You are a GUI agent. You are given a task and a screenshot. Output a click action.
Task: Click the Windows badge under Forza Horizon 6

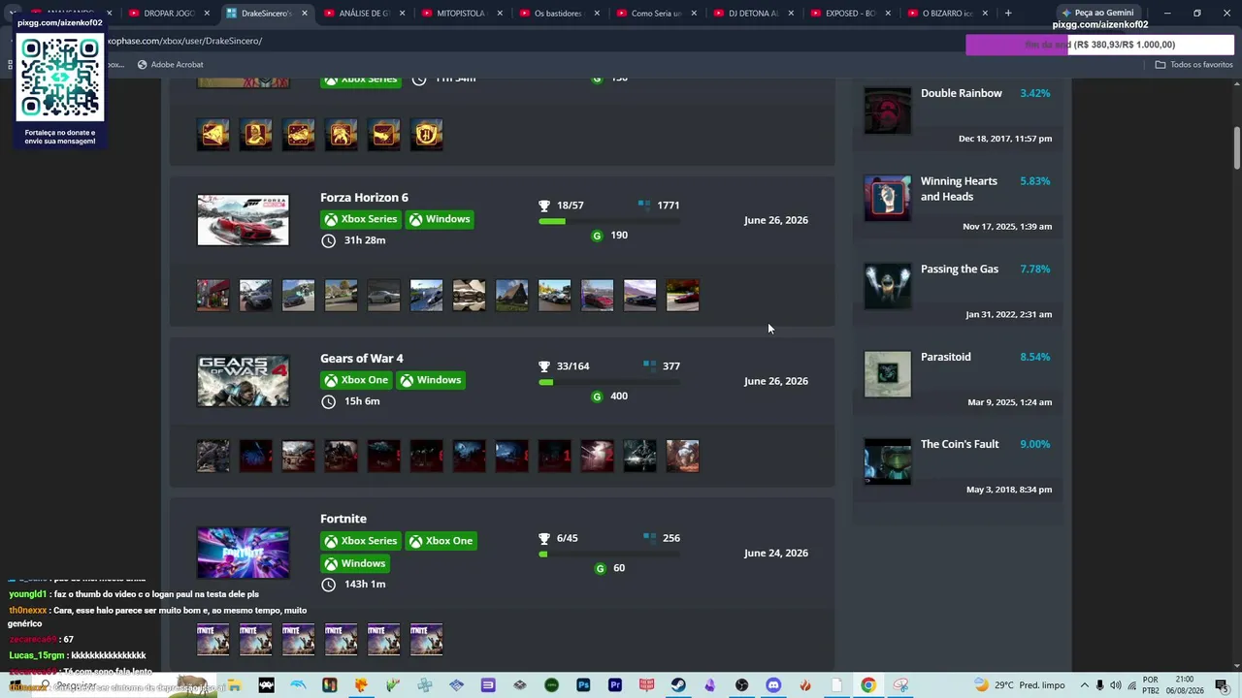[x=440, y=219]
